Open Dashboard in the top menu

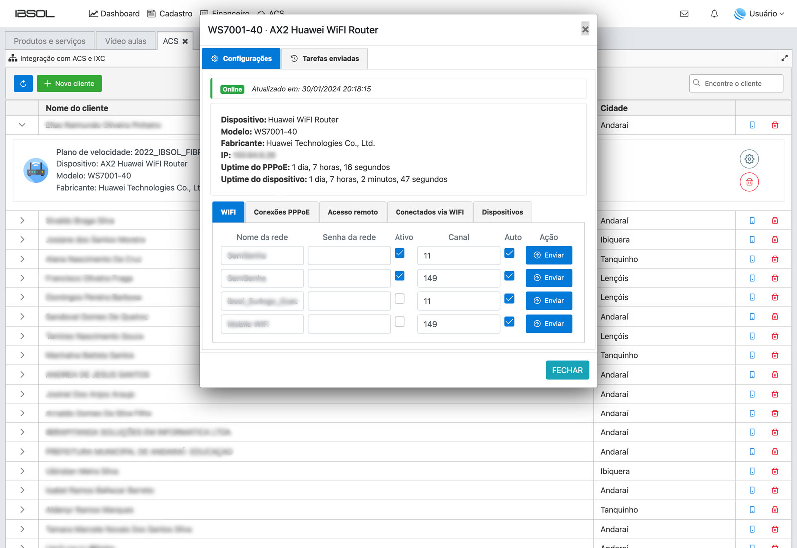[115, 14]
